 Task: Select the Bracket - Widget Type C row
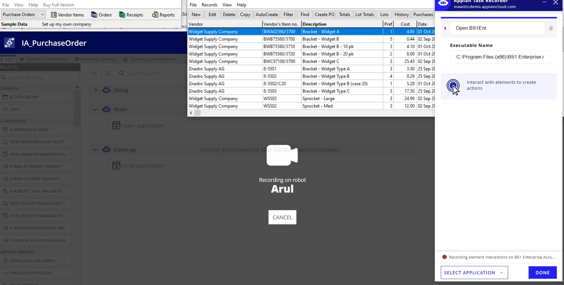point(311,91)
